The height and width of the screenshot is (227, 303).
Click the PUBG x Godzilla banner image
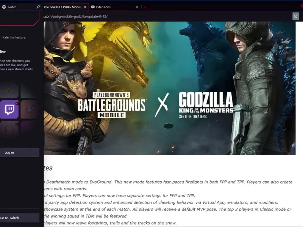[x=170, y=88]
